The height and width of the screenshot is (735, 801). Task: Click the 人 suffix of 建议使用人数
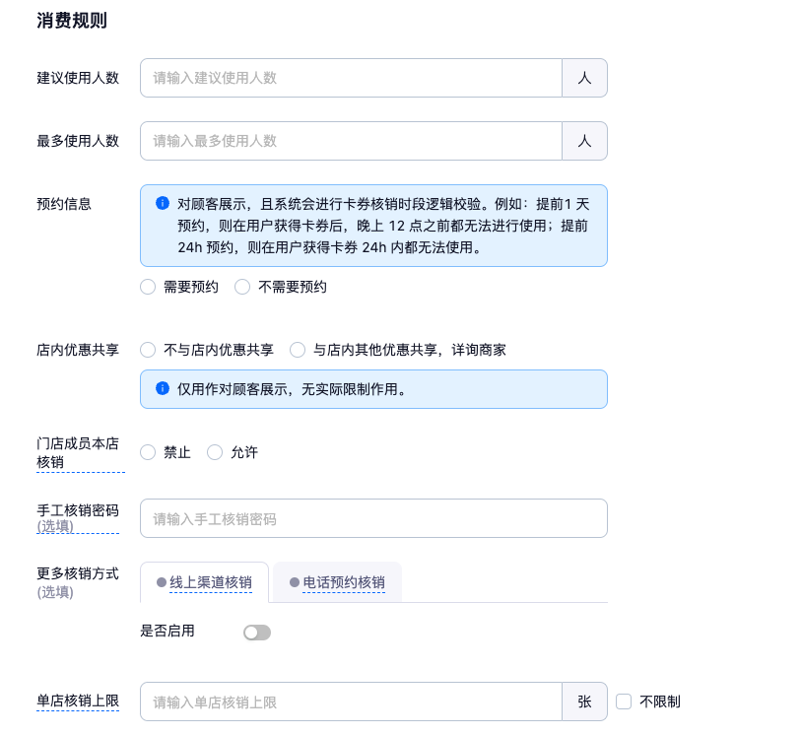pos(584,78)
